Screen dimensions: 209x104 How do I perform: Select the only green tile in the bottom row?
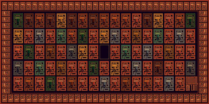[x=50, y=84]
